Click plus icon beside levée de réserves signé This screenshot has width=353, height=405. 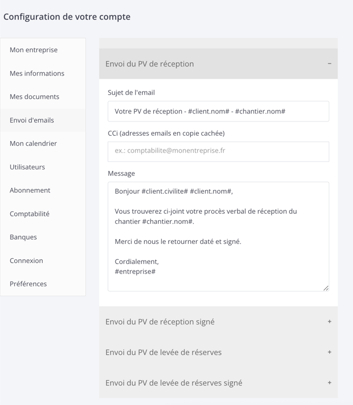329,382
